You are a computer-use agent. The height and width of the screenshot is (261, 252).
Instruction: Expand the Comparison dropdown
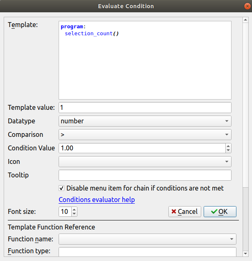tap(145, 134)
